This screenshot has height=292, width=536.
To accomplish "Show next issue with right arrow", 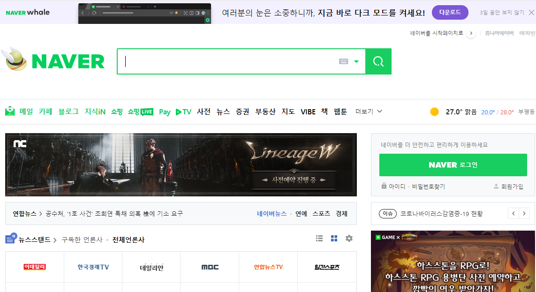I will tap(524, 213).
